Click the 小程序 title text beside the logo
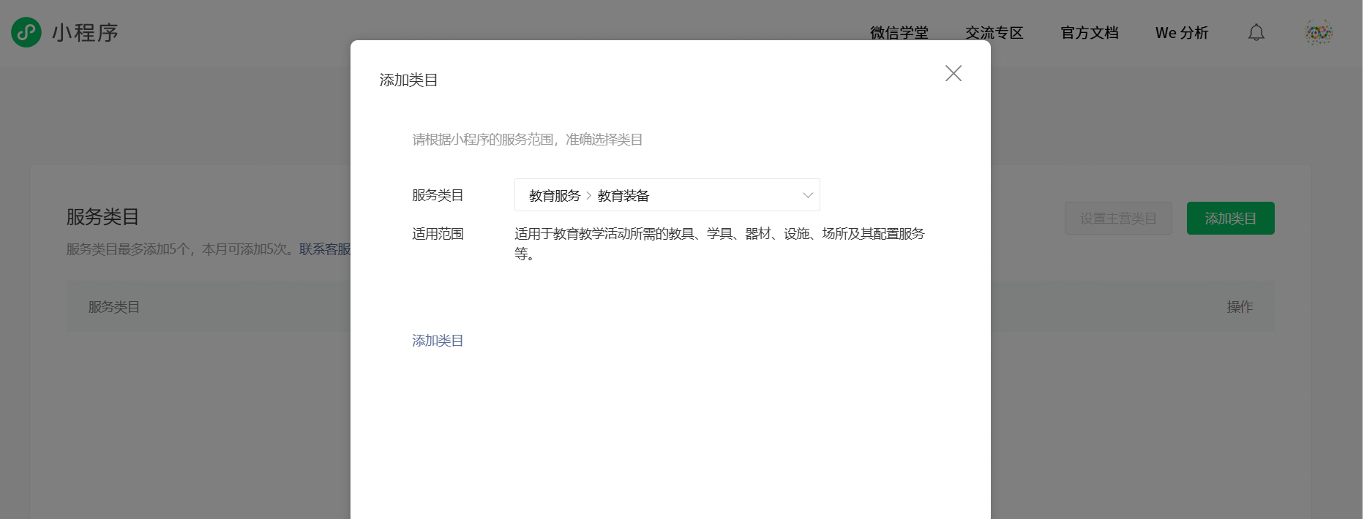Viewport: 1364px width, 519px height. (85, 33)
